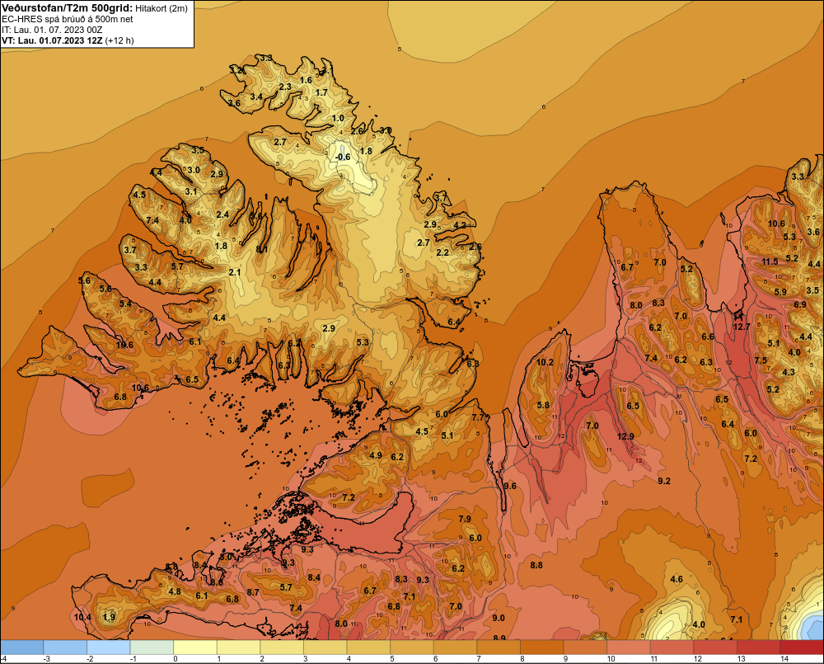This screenshot has width=824, height=664.
Task: Click the "11.5" temperature value
Action: click(770, 261)
